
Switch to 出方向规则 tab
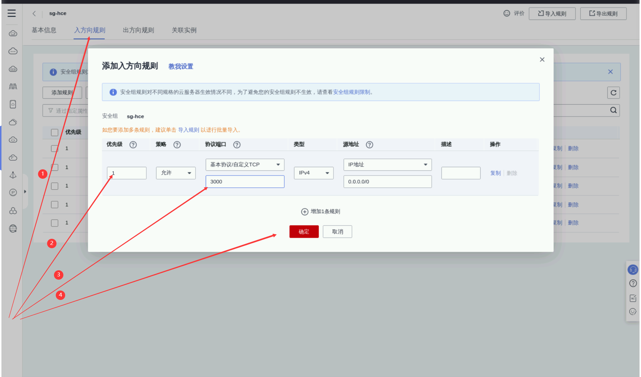(139, 30)
